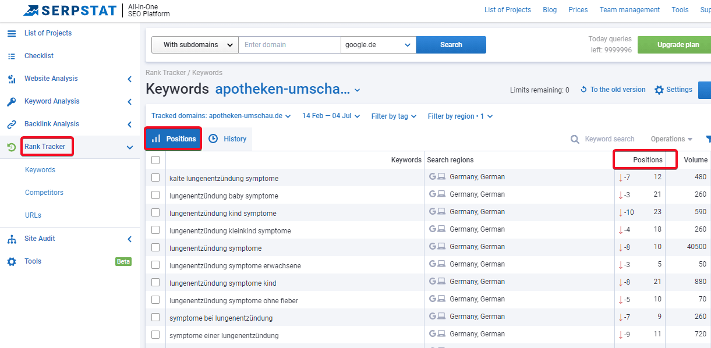Image resolution: width=711 pixels, height=348 pixels.
Task: Check the lungenentzündung baby symptome row
Action: (x=155, y=195)
